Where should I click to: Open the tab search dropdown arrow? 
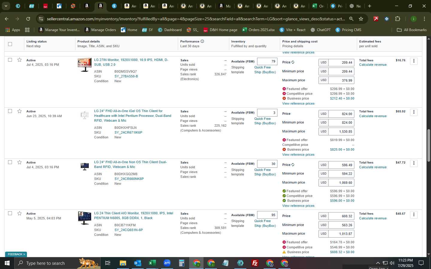(x=6, y=6)
